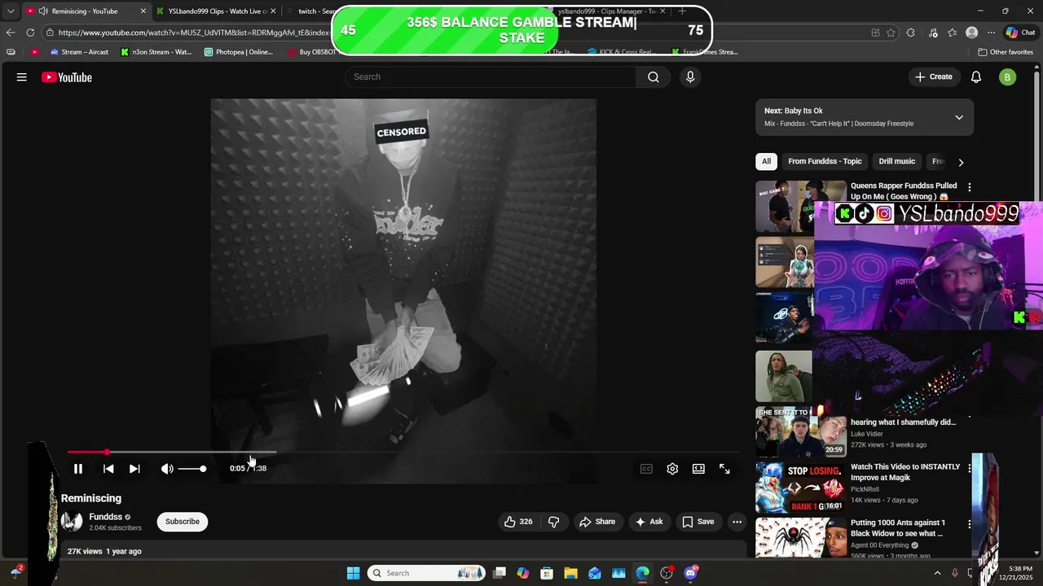Expand the Next: Baby Its Ok playlist panel
Image resolution: width=1043 pixels, height=586 pixels.
point(959,117)
